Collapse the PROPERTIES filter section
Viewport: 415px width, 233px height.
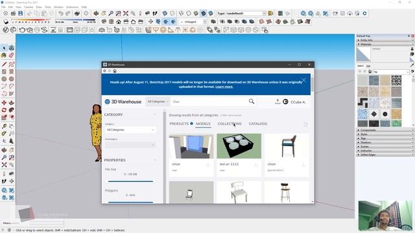point(155,160)
